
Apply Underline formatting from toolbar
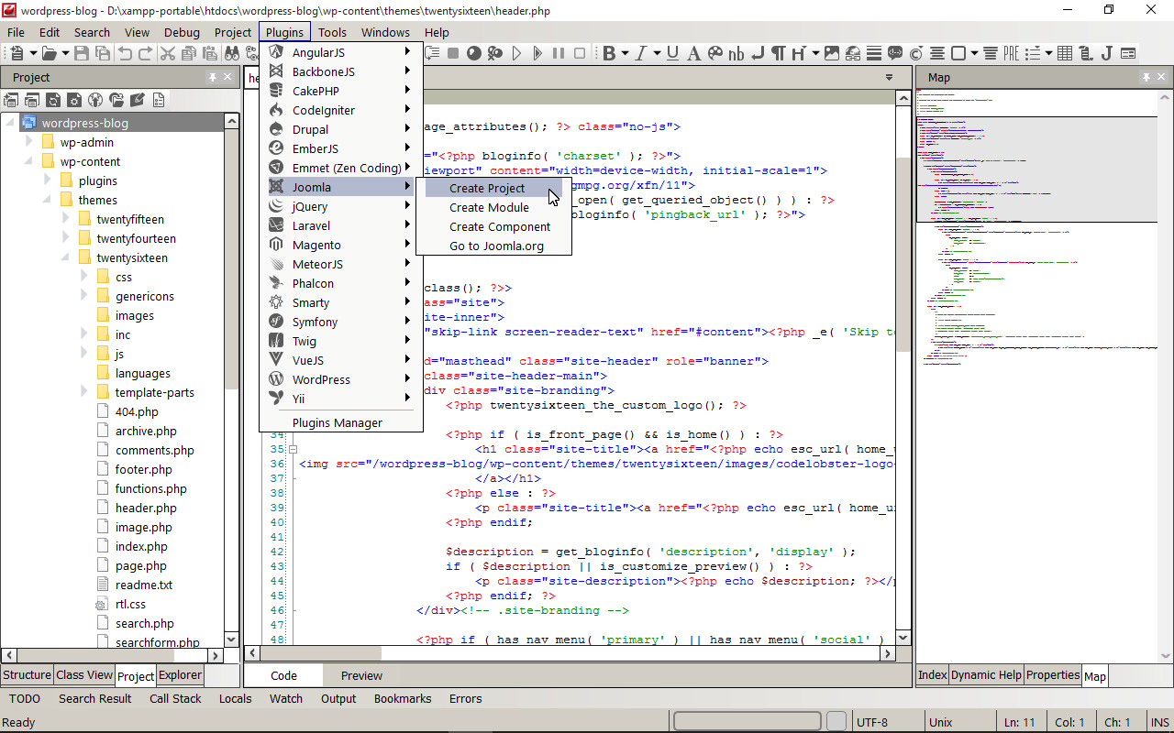point(672,54)
